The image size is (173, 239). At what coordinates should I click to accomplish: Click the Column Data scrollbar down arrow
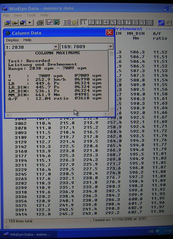click(x=111, y=109)
